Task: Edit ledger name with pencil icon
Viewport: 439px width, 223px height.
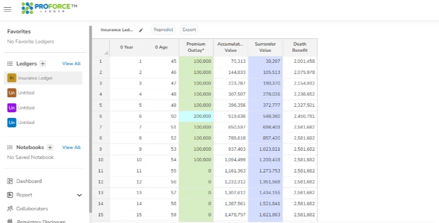Action: [141, 30]
